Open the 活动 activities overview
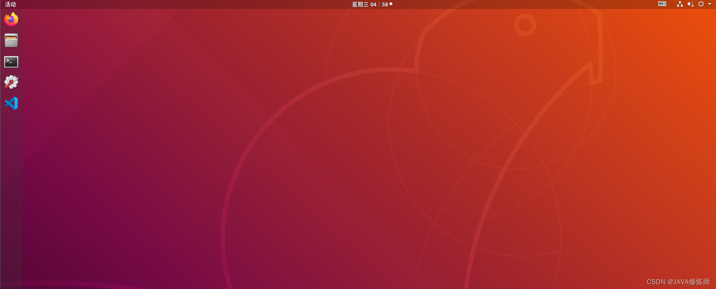 (x=10, y=4)
